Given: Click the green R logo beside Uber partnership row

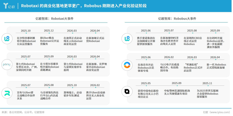Looking at the screenshot, I should click(7, 93).
